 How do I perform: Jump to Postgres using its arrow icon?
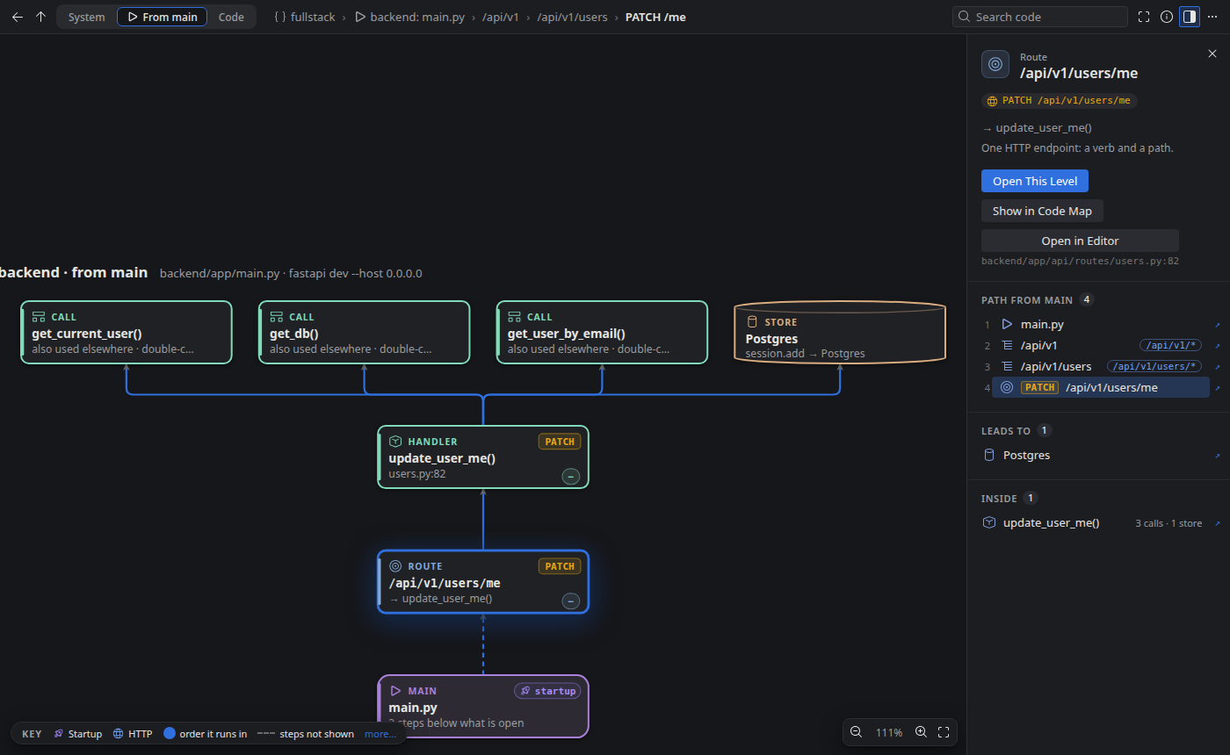1217,456
